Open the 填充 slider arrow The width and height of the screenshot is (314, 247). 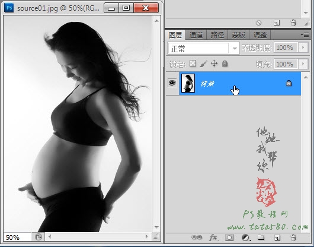pos(303,64)
